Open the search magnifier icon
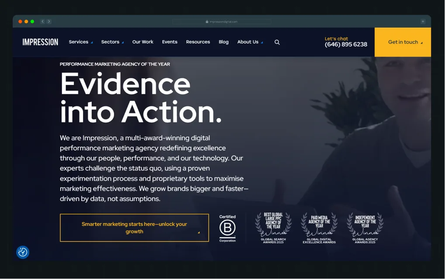 pos(277,42)
